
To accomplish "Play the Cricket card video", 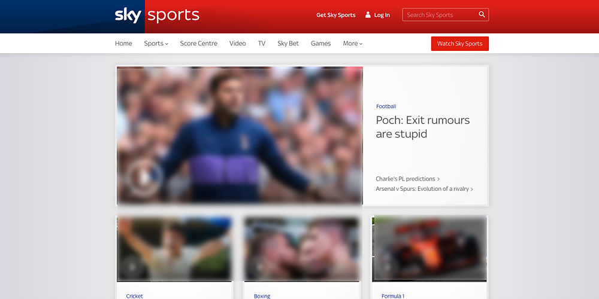I will tap(132, 267).
